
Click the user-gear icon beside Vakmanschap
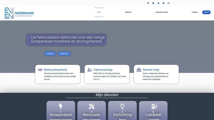click(x=90, y=70)
